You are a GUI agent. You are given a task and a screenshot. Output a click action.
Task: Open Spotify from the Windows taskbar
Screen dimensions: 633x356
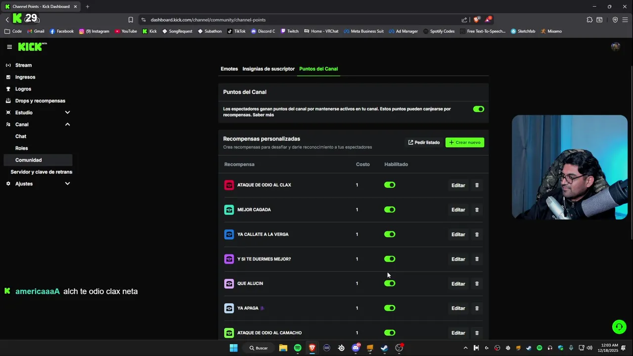298,348
